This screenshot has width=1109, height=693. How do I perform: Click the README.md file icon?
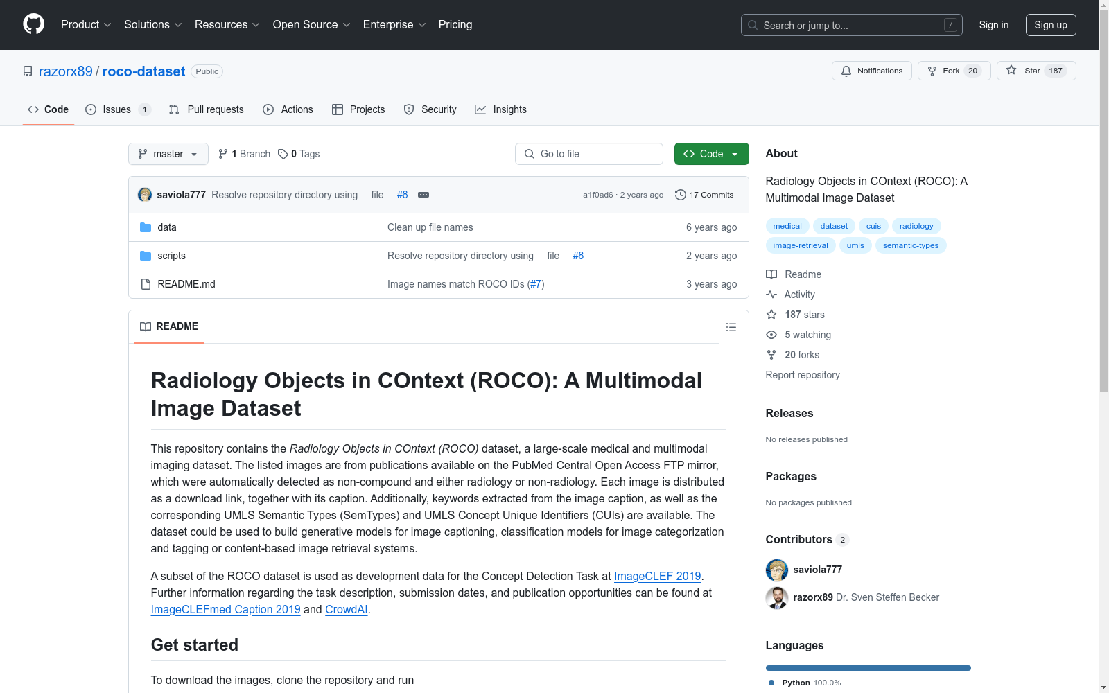point(146,284)
